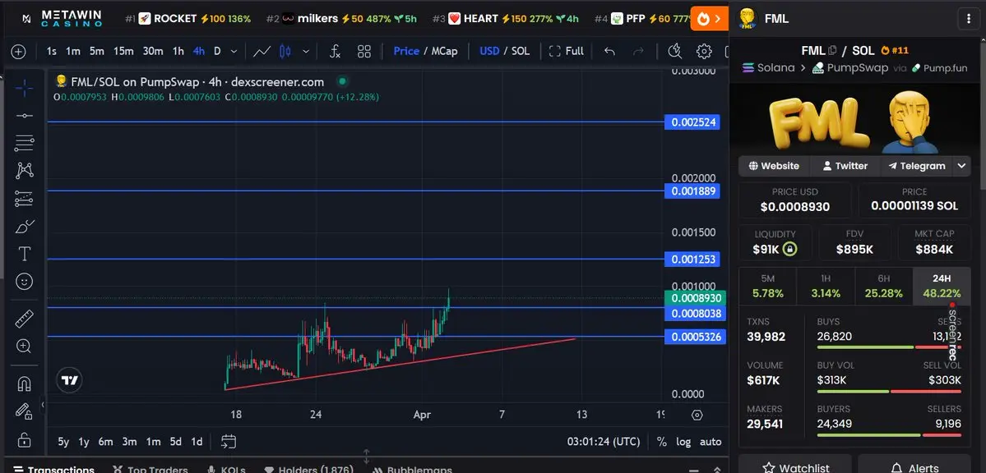The height and width of the screenshot is (473, 986).
Task: Open the Telegram link
Action: pyautogui.click(x=916, y=166)
